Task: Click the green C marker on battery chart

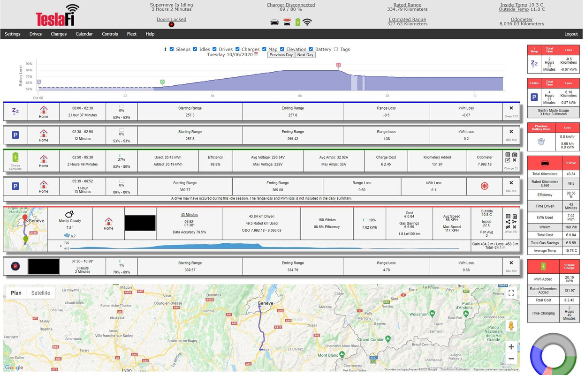Action: click(x=162, y=82)
